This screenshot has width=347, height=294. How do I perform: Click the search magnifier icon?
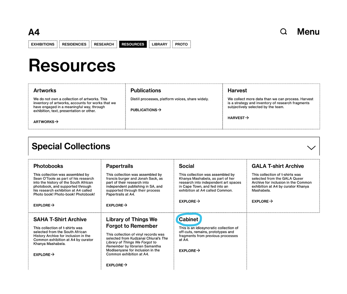tap(284, 32)
